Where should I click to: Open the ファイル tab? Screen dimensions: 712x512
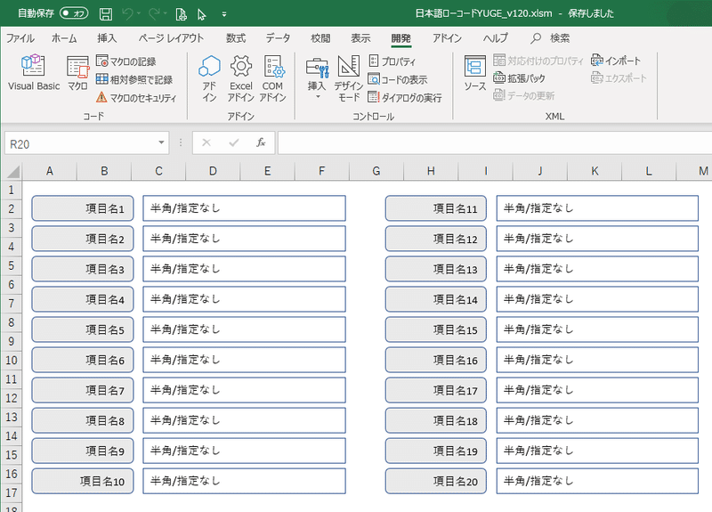coord(20,38)
